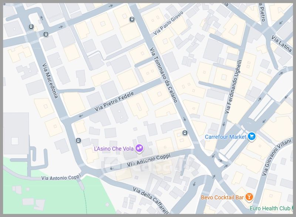Select the leftmost bus stop icon at top-left

(x=31, y=27)
